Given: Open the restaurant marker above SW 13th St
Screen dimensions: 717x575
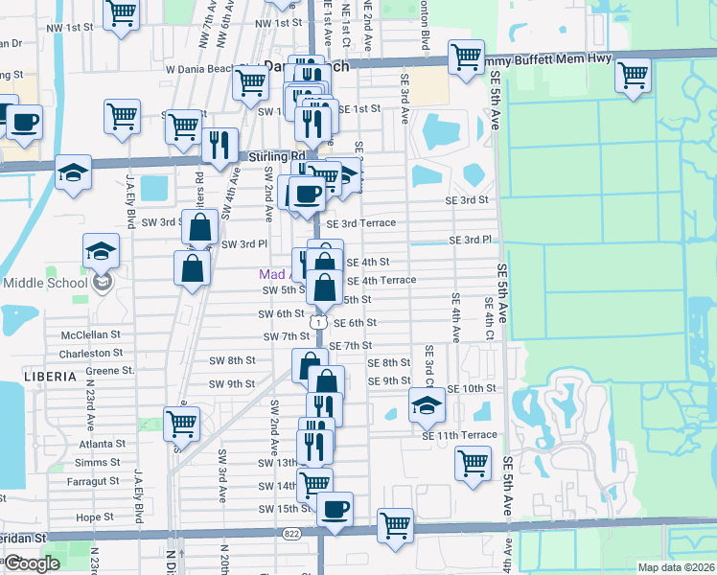Looking at the screenshot, I should (314, 448).
